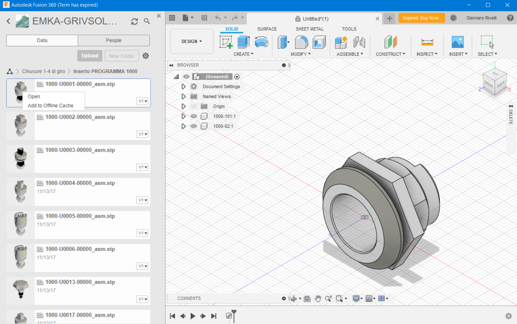Activate the Extrude tool in Create panel
This screenshot has width=517, height=324.
(x=243, y=42)
